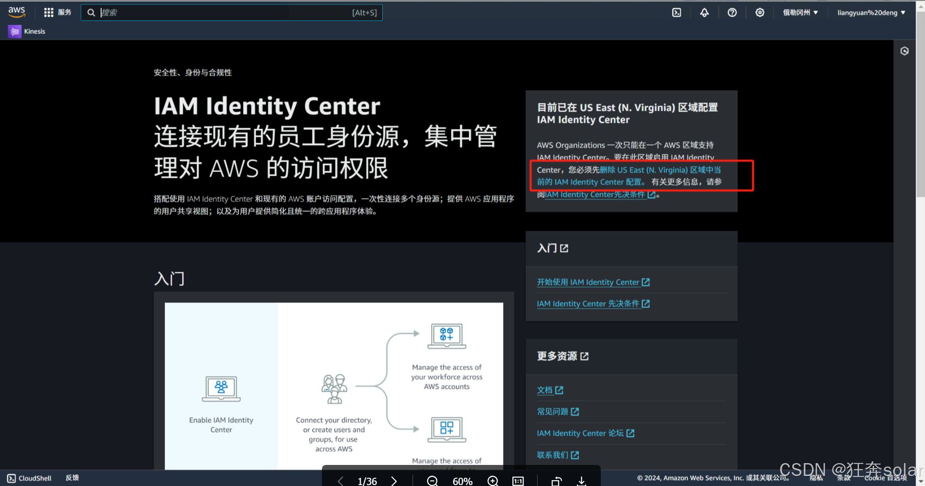Rotate the image in the viewer
The height and width of the screenshot is (486, 925).
click(556, 481)
